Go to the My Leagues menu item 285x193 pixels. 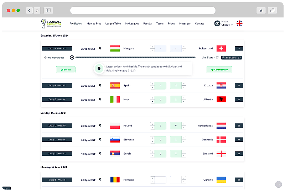(132, 23)
